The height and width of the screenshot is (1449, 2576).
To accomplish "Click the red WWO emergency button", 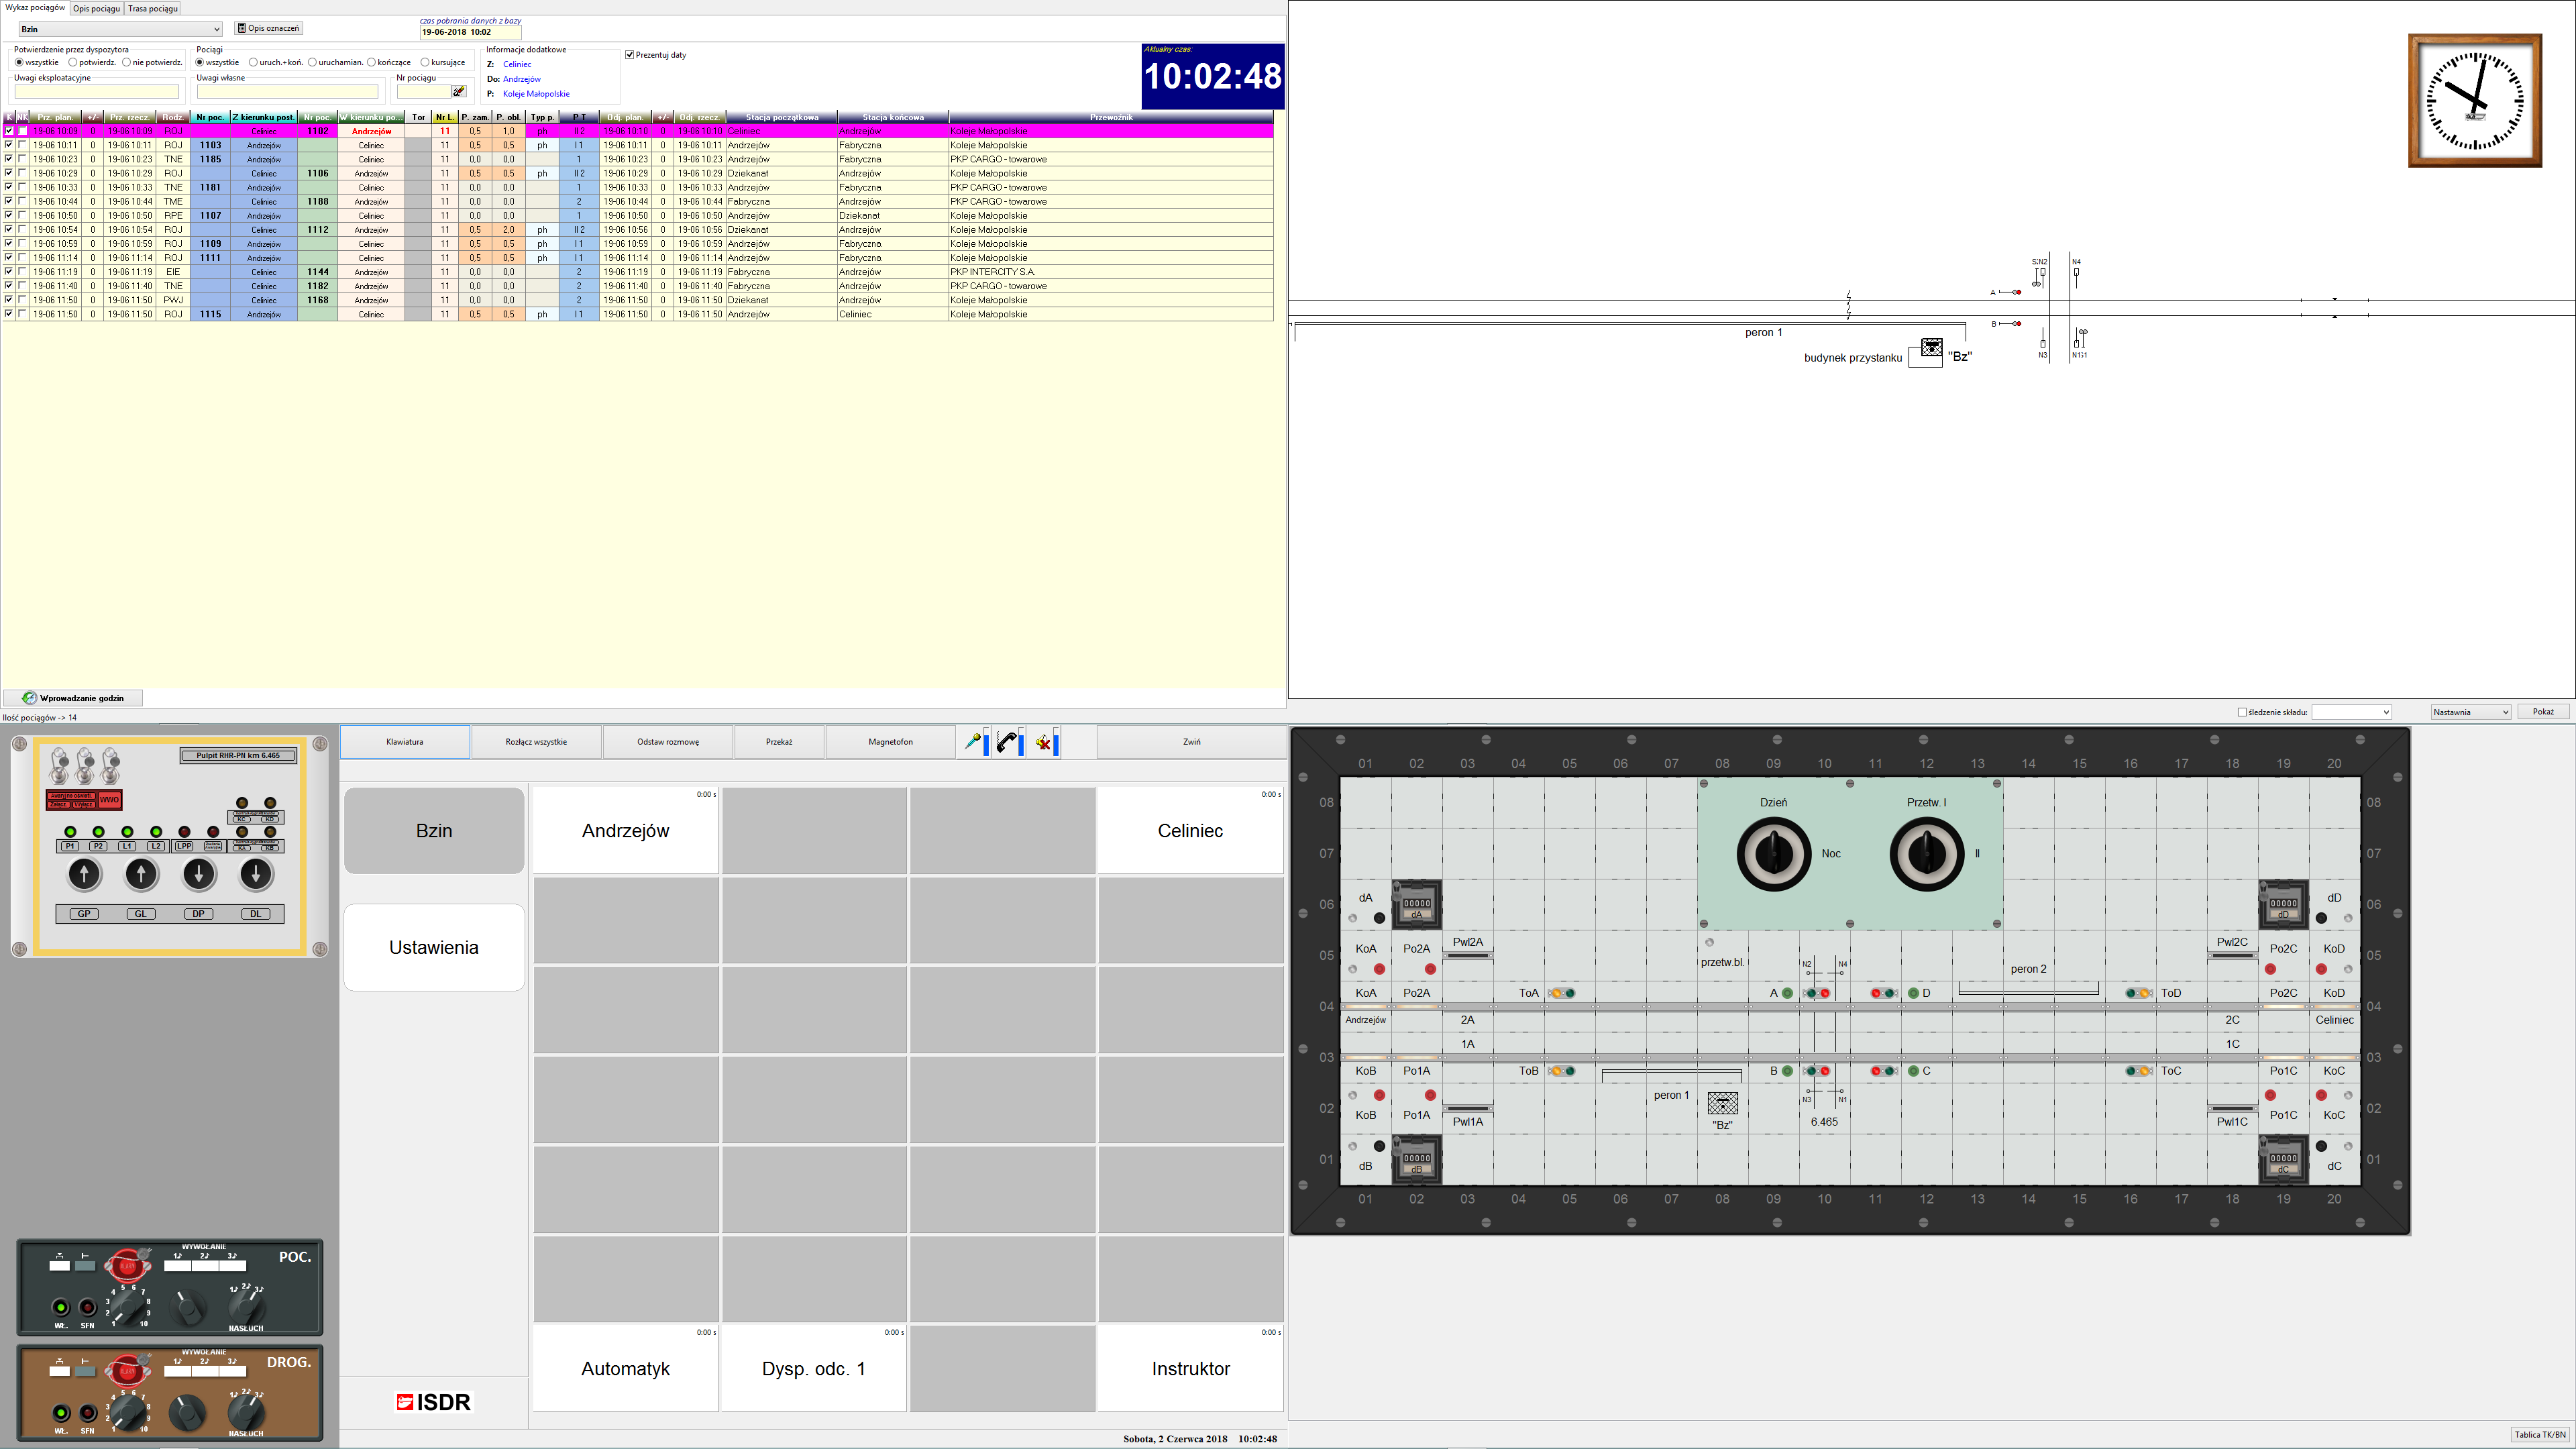I will coord(109,800).
